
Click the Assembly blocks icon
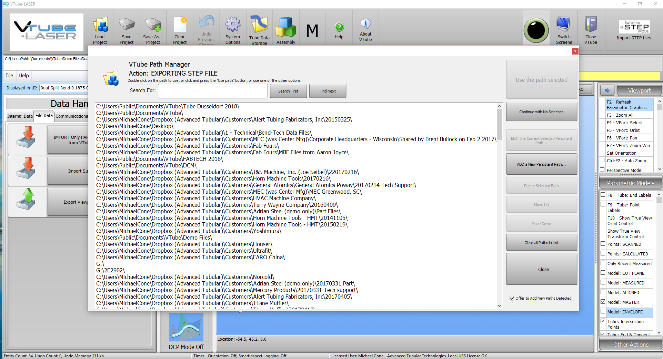tap(286, 28)
